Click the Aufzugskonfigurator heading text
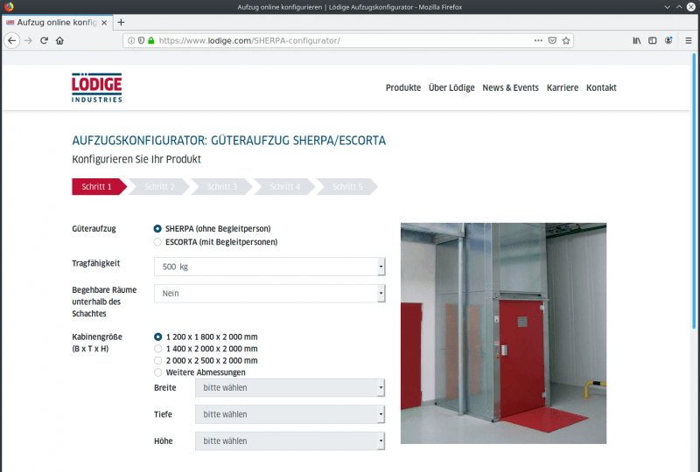 click(x=228, y=141)
